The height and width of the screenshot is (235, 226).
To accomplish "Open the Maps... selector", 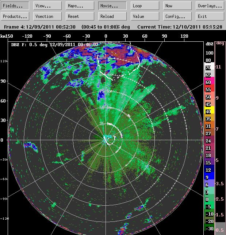I will (80, 6).
